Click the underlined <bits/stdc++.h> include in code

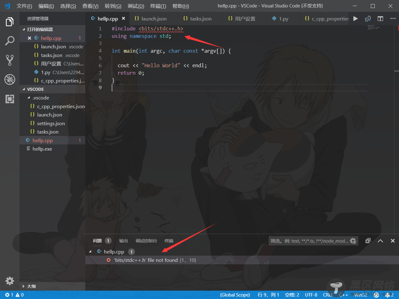(x=161, y=29)
